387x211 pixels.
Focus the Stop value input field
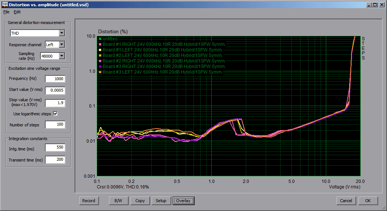tap(55, 103)
